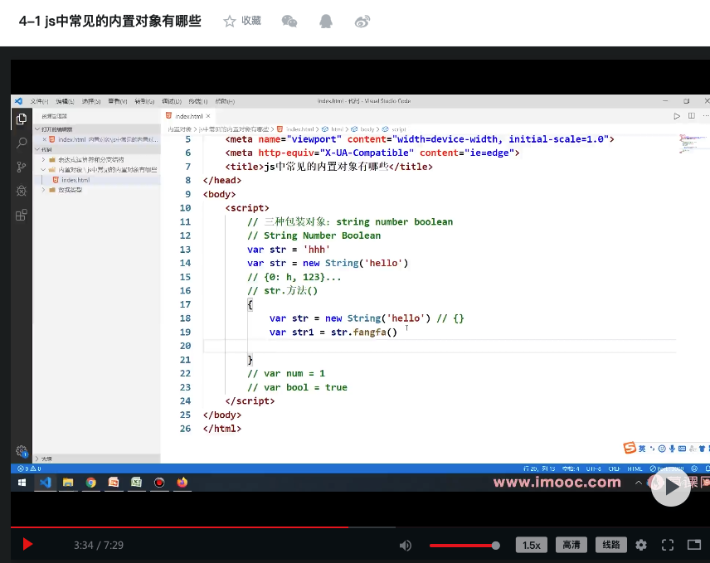Click the Sogou microphone voice icon
This screenshot has width=710, height=563.
pyautogui.click(x=672, y=449)
